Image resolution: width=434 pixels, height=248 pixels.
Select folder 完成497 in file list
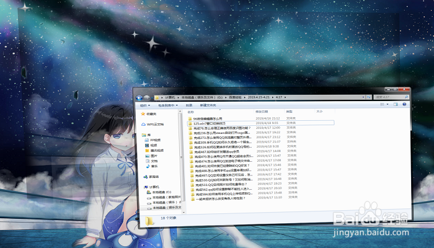pos(222,175)
